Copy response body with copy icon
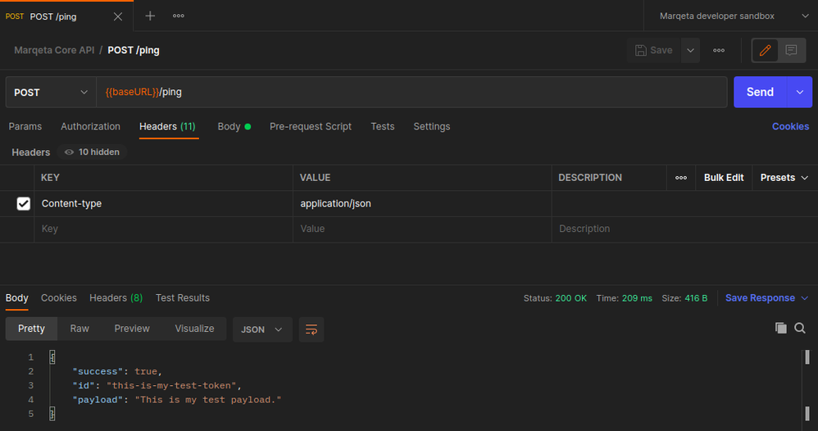The height and width of the screenshot is (431, 818). (781, 328)
